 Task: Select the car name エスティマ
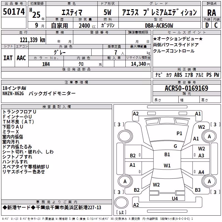[72, 12]
